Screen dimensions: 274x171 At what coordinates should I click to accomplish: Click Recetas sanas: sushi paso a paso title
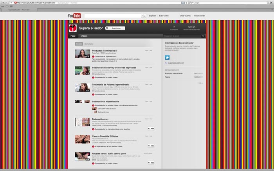coord(109,153)
